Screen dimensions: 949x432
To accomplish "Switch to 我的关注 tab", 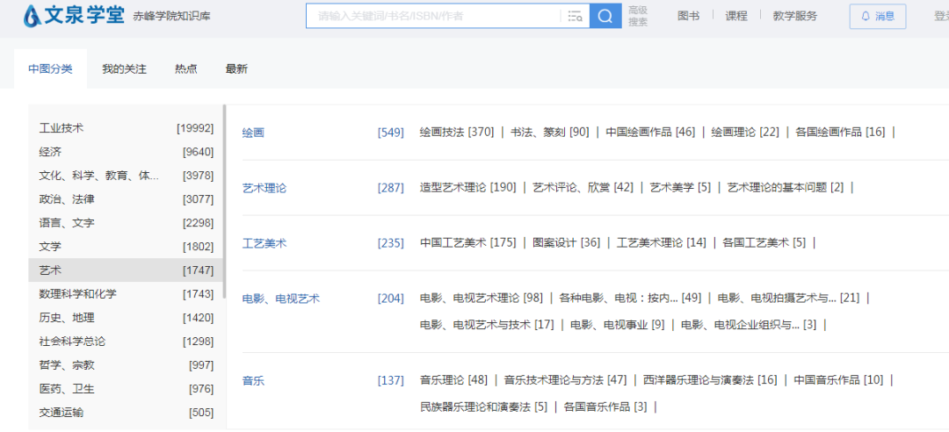I will (x=124, y=68).
